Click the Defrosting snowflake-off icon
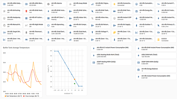 4,11
